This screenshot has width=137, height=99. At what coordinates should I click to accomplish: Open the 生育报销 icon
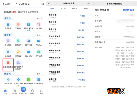39,24
